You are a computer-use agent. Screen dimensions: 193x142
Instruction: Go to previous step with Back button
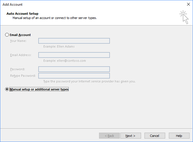(109, 136)
